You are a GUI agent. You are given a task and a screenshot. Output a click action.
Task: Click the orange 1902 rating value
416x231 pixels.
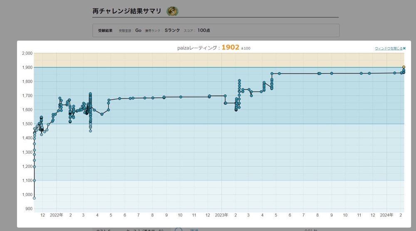tap(230, 47)
